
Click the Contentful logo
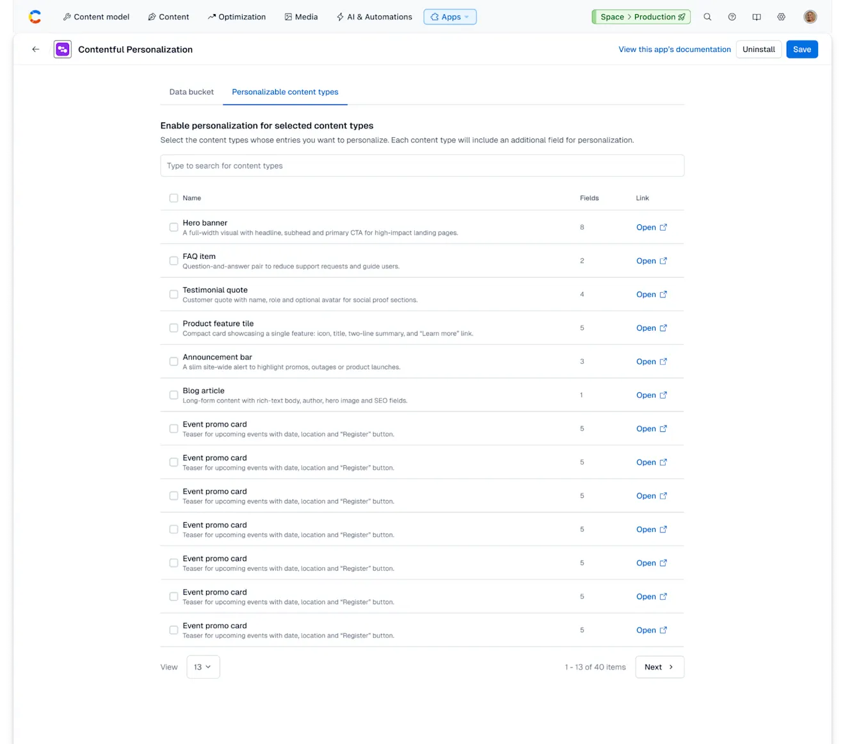tap(35, 17)
